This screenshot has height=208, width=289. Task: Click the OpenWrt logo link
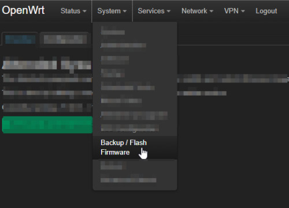click(x=23, y=10)
